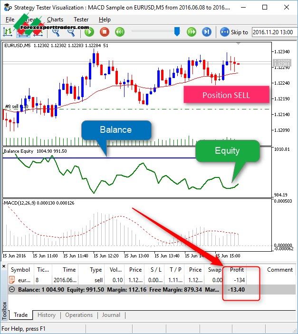Click the order icon beside eur... row
The image size is (298, 334).
12,280
